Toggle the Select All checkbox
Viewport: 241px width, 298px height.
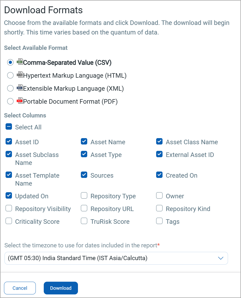tap(9, 127)
